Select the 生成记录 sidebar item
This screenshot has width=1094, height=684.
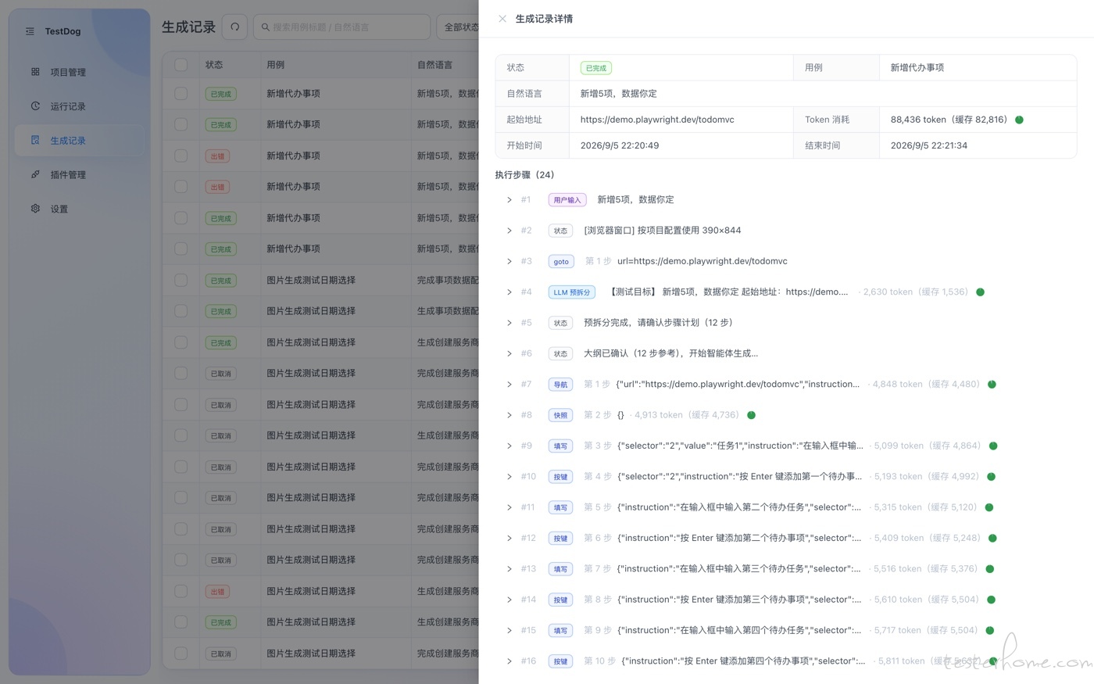point(80,141)
